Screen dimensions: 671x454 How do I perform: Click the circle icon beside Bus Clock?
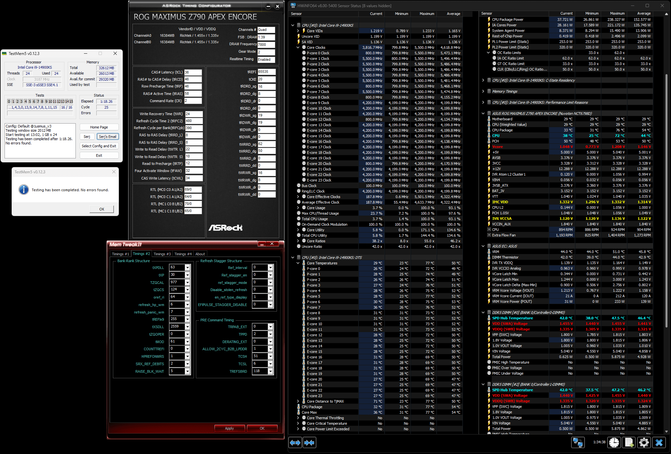[x=299, y=186]
